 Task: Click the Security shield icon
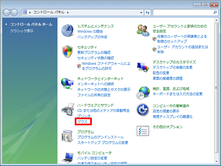(67, 51)
